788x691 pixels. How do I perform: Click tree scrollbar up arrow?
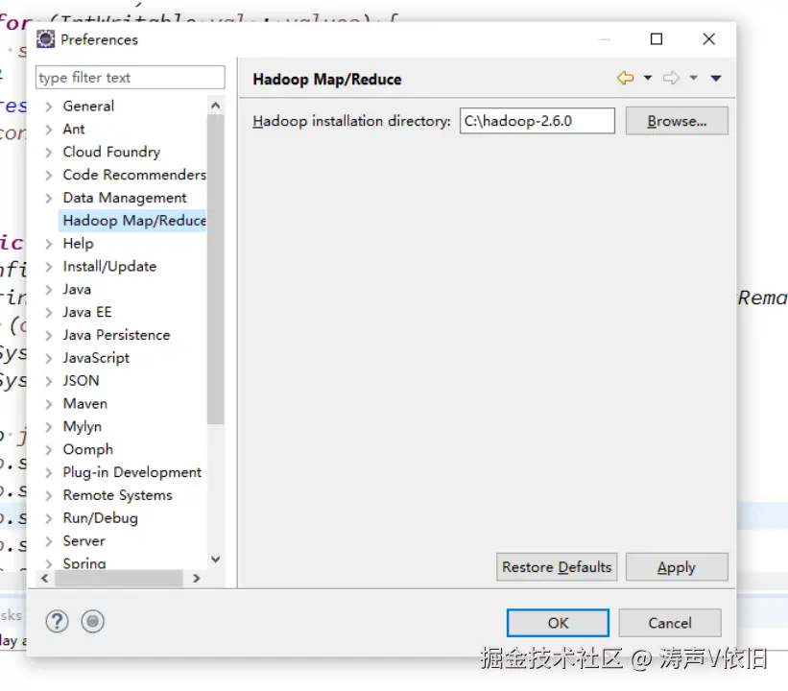[x=216, y=106]
